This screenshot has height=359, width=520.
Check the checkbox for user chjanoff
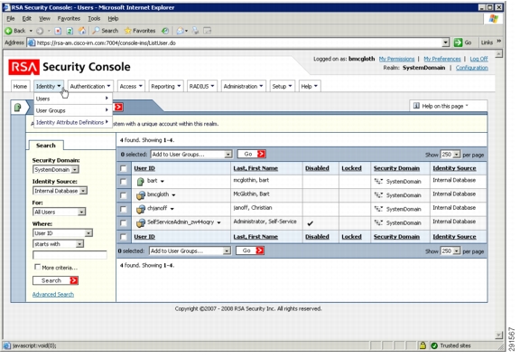(124, 209)
